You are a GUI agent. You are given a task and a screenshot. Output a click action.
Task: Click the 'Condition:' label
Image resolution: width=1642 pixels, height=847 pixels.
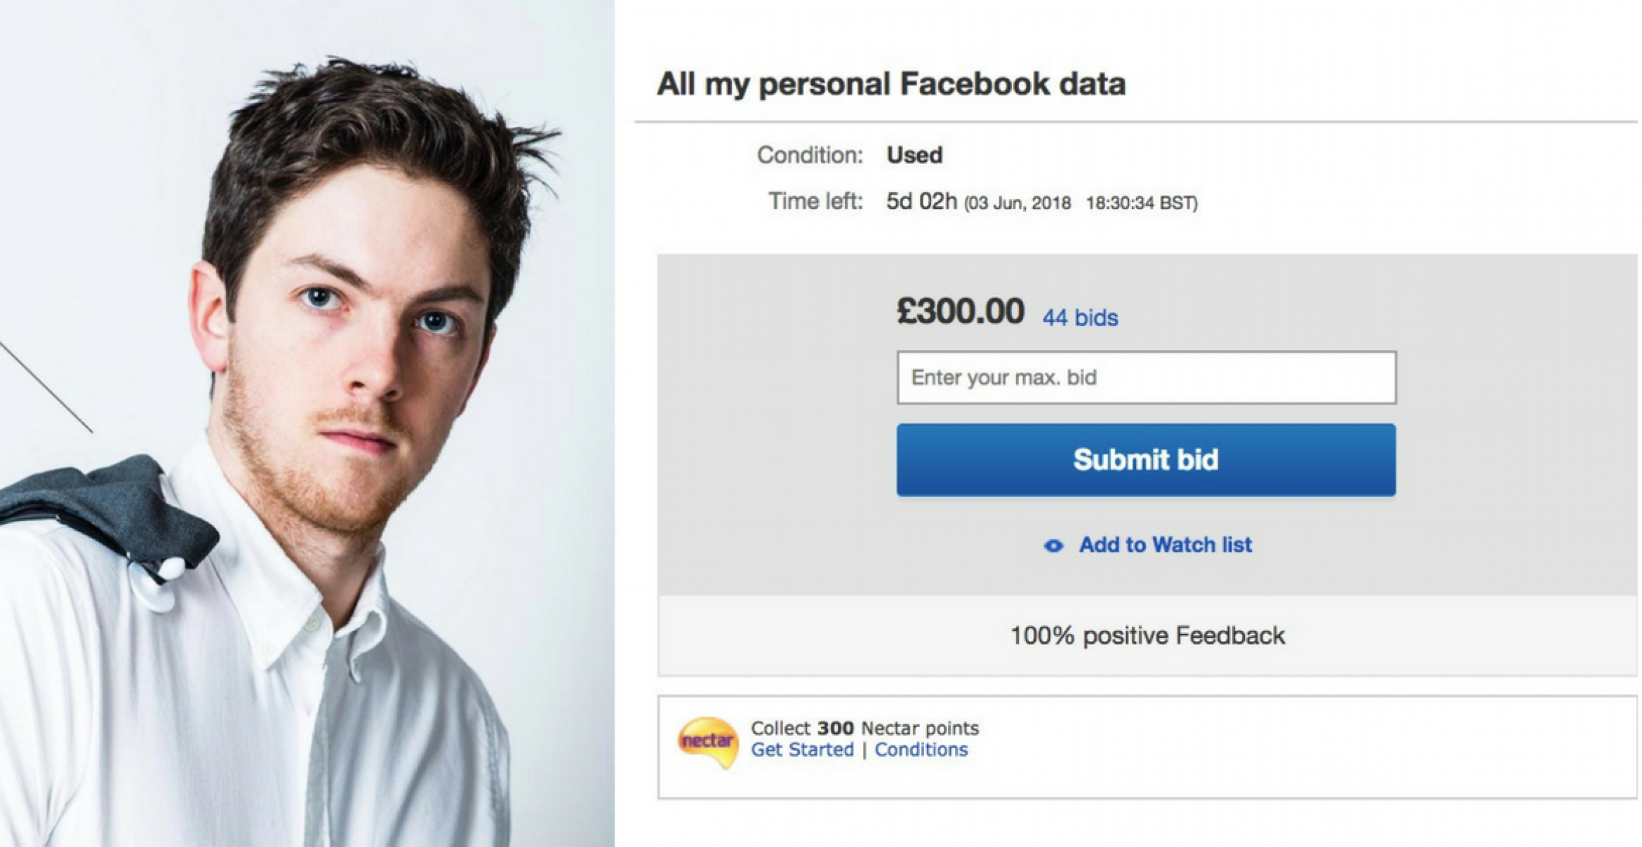pos(810,155)
